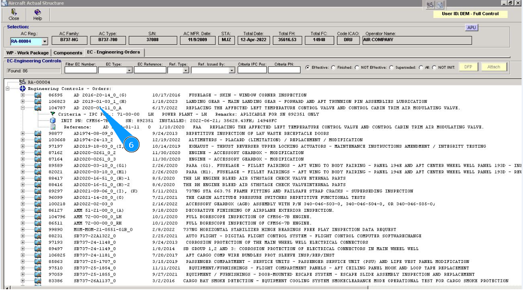This screenshot has height=292, width=523.
Task: Click the order icon for 96099
Action: click(38, 197)
